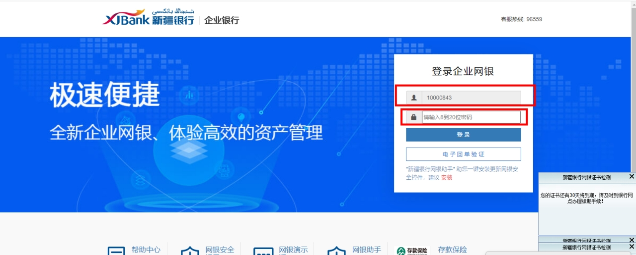Viewport: 636px width, 255px height.
Task: Open the 网银演示 link
Action: coord(293,250)
